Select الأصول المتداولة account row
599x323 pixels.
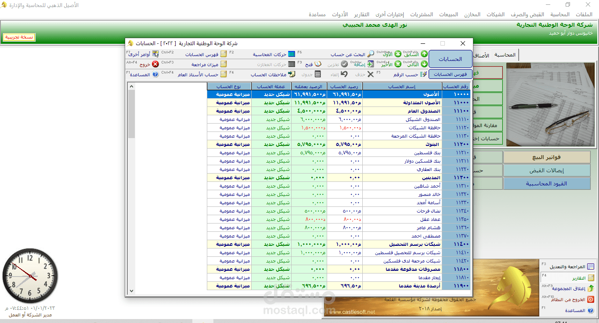(x=338, y=103)
